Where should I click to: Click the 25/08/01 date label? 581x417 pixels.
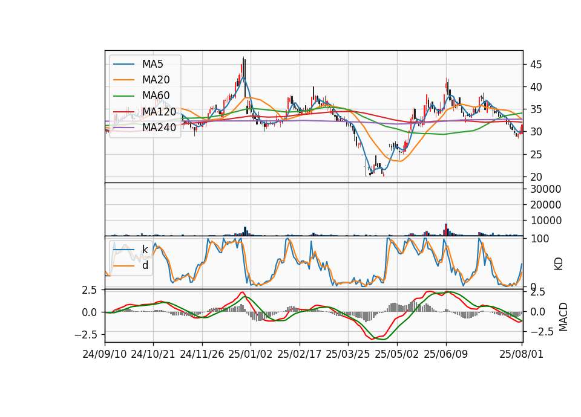coord(522,354)
